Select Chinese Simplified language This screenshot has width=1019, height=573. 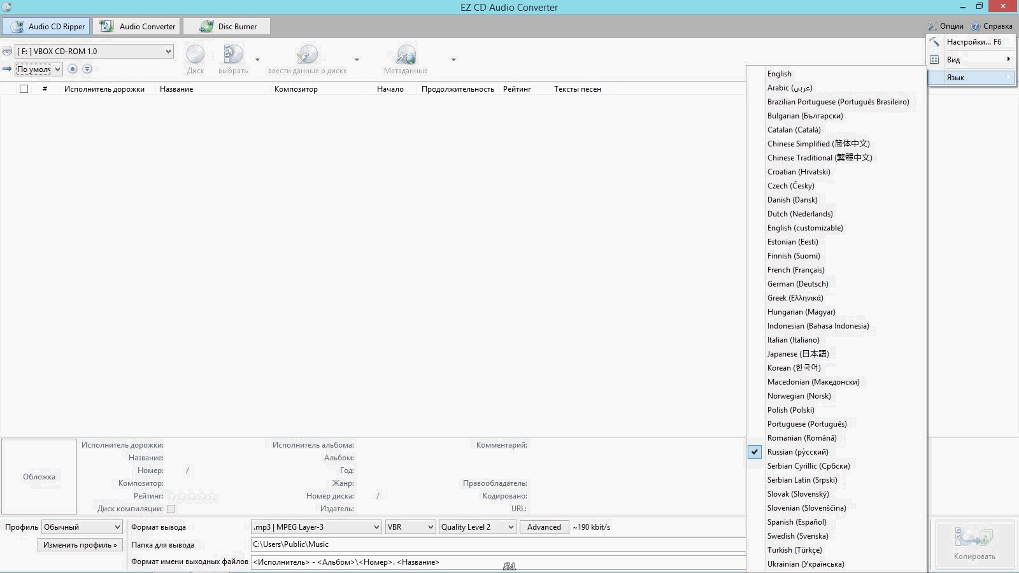pos(836,144)
